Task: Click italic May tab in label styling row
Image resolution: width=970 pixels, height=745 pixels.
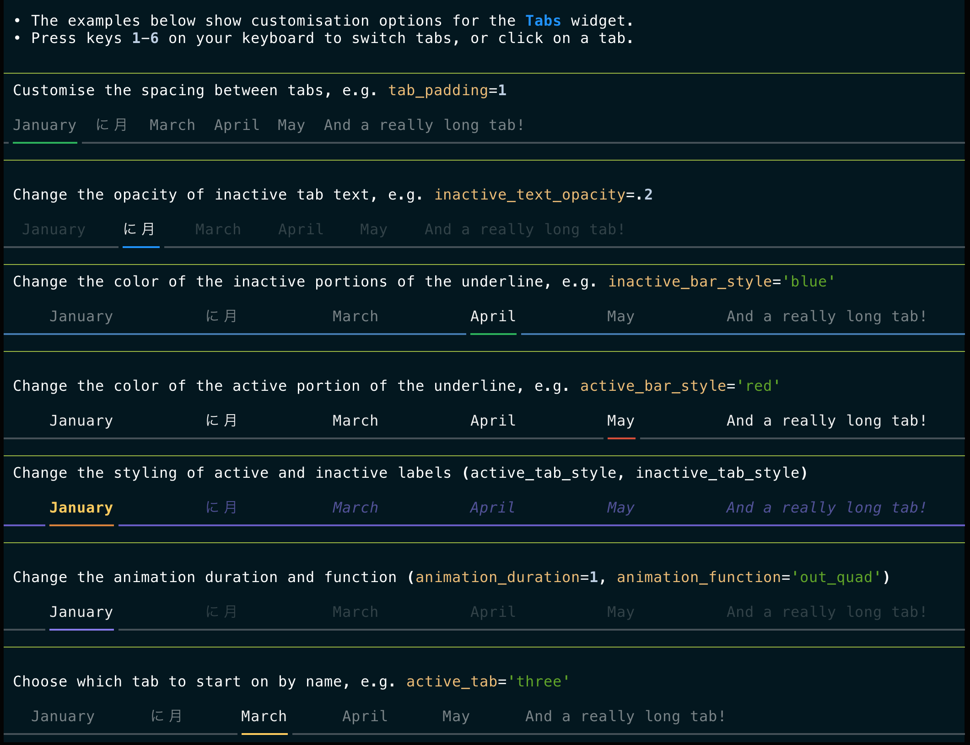Action: 620,507
